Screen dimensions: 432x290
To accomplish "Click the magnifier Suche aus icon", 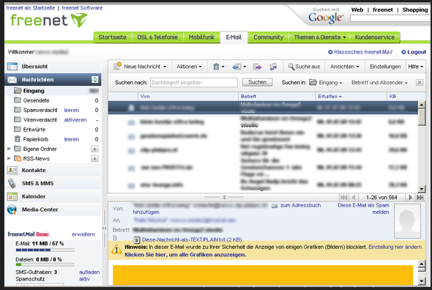I will tap(291, 67).
